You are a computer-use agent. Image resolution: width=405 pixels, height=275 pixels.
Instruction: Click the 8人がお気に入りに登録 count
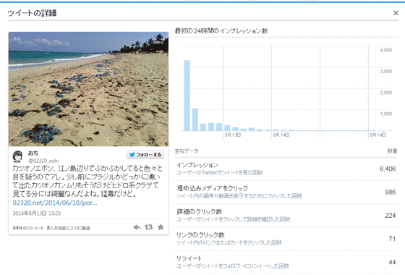coord(69,228)
